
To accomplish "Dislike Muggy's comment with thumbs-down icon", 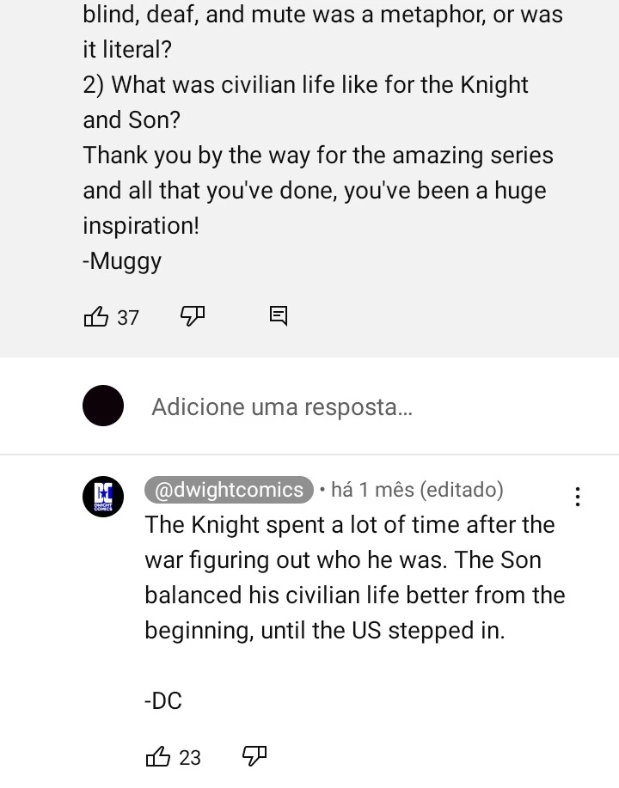I will [x=193, y=316].
